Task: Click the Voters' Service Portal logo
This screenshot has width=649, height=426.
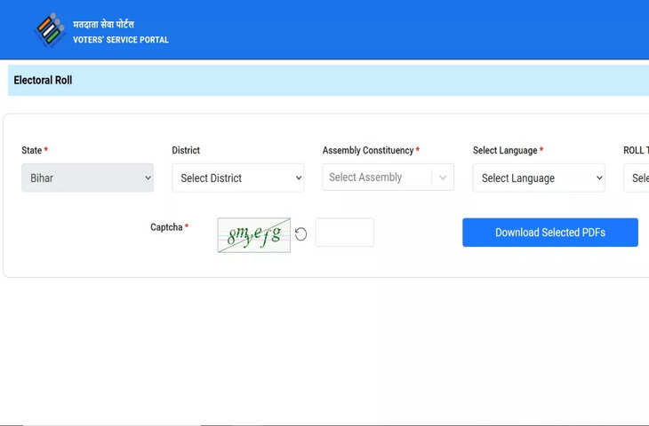Action: [50, 30]
